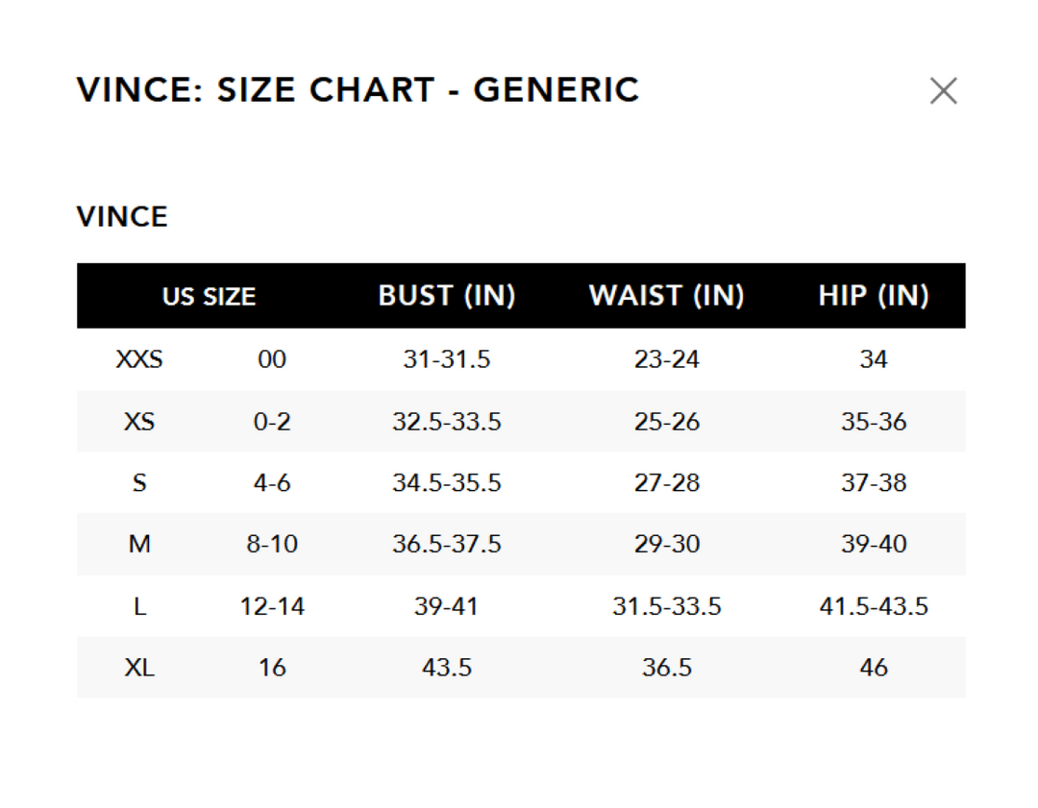Click the hip value 37-38
The width and height of the screenshot is (1038, 808).
pyautogui.click(x=873, y=483)
